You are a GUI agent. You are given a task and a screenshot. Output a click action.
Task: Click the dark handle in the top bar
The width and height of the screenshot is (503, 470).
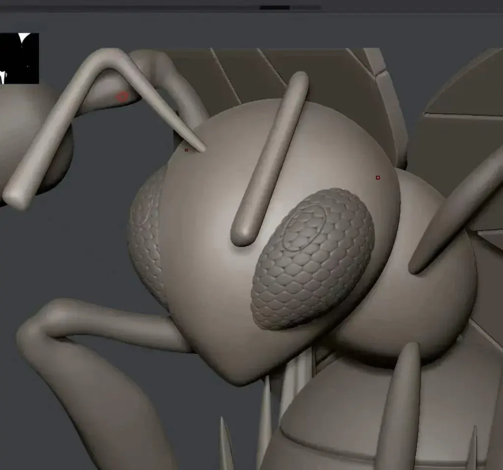coord(274,7)
